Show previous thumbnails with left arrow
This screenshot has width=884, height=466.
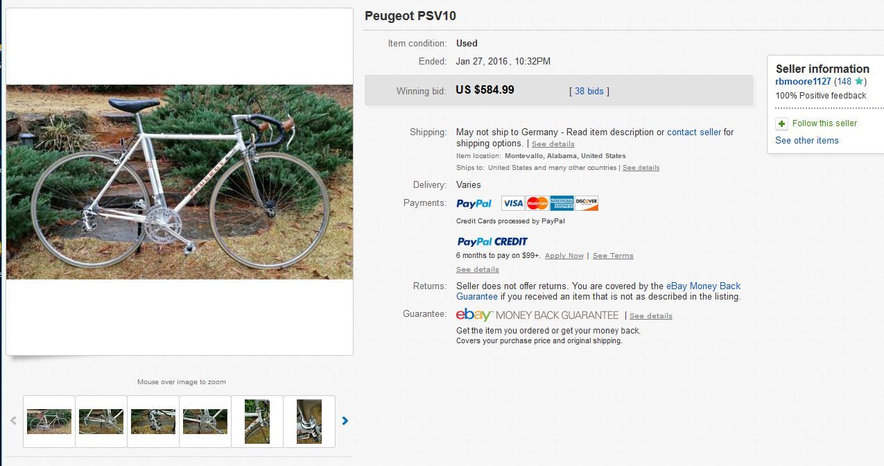[13, 421]
